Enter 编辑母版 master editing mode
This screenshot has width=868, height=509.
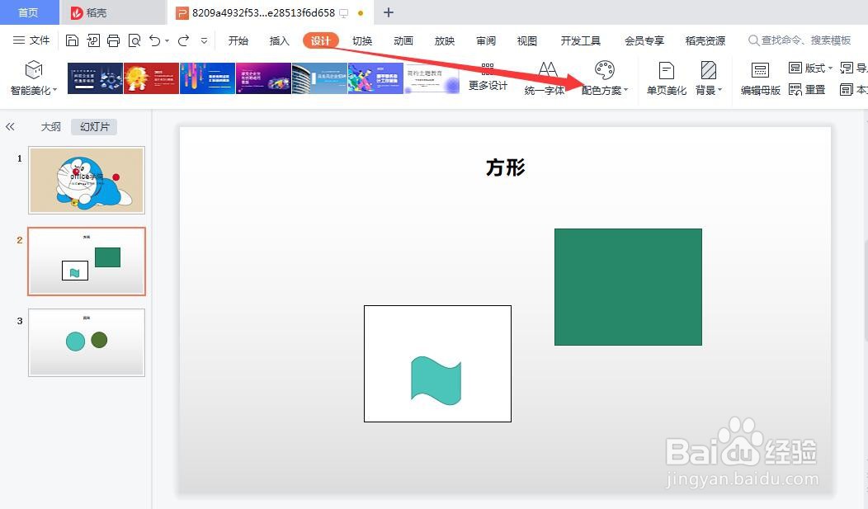759,78
